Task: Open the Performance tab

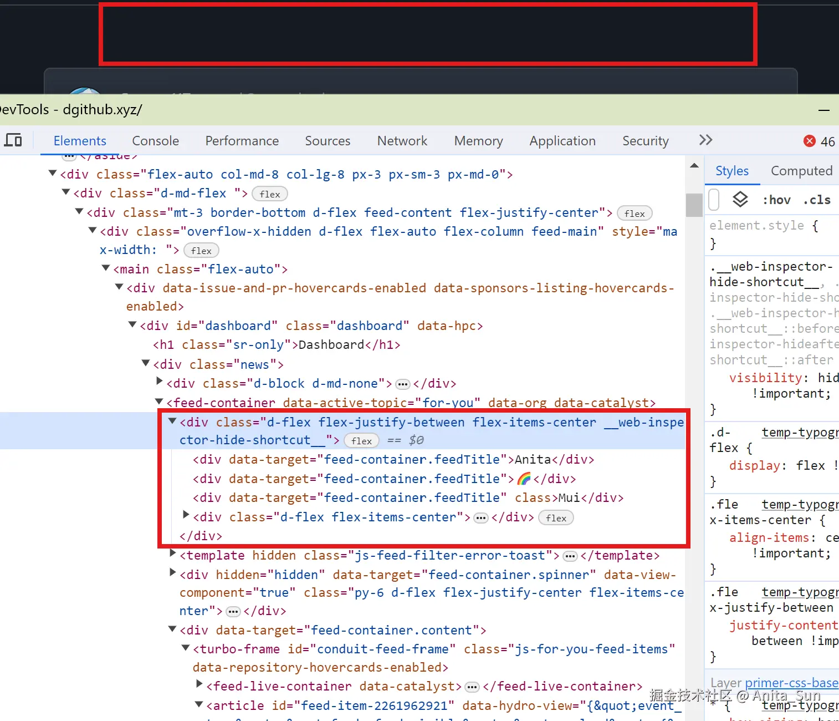Action: point(242,141)
